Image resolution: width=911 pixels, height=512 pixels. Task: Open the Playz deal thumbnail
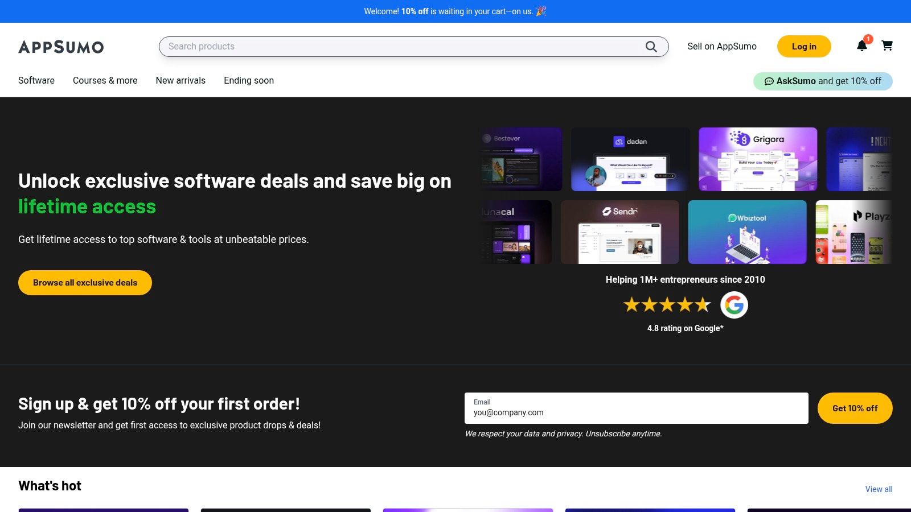(x=854, y=232)
